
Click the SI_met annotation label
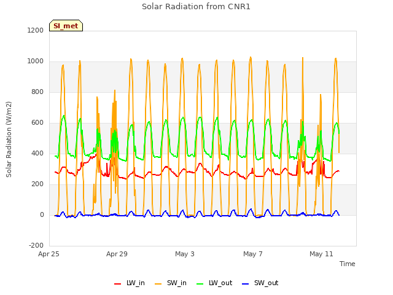66,26
